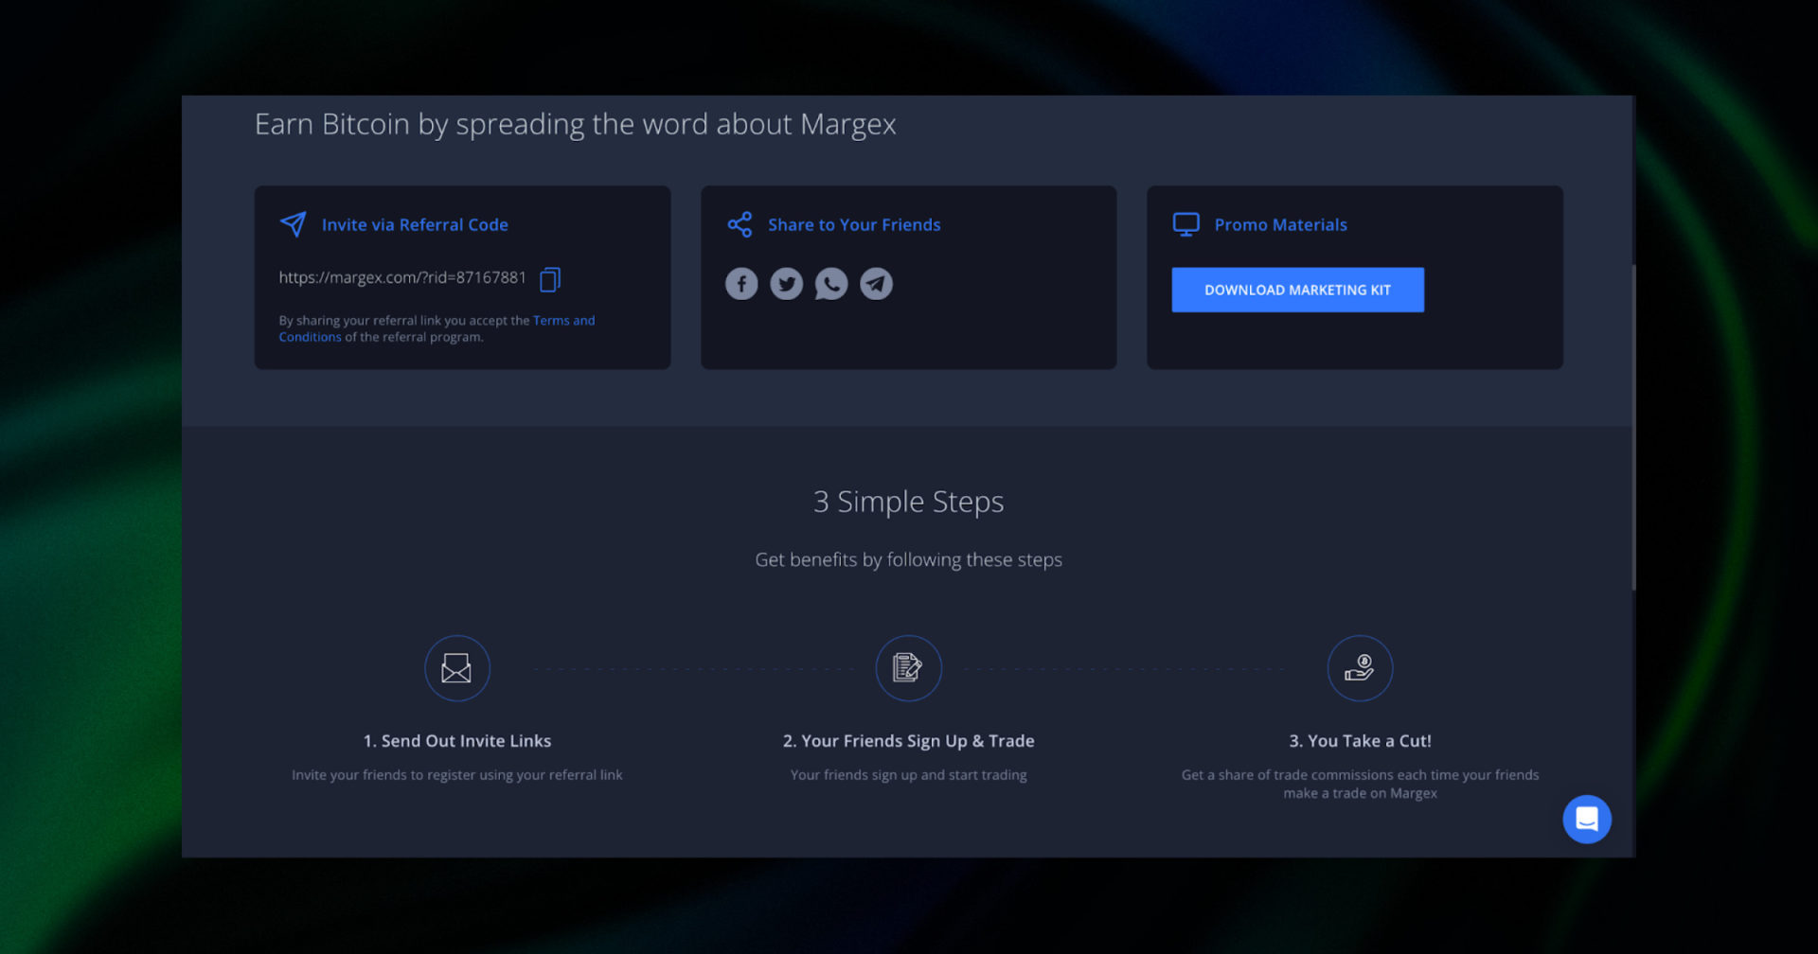Click the signup document icon above Your Friends Sign Up & Trade

(908, 667)
